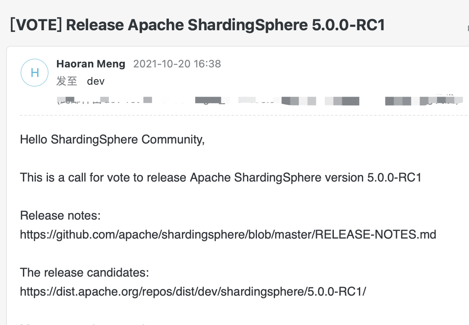
Task: Select the greeting line 'Hello ShardingSphere Community,'
Action: pyautogui.click(x=112, y=139)
